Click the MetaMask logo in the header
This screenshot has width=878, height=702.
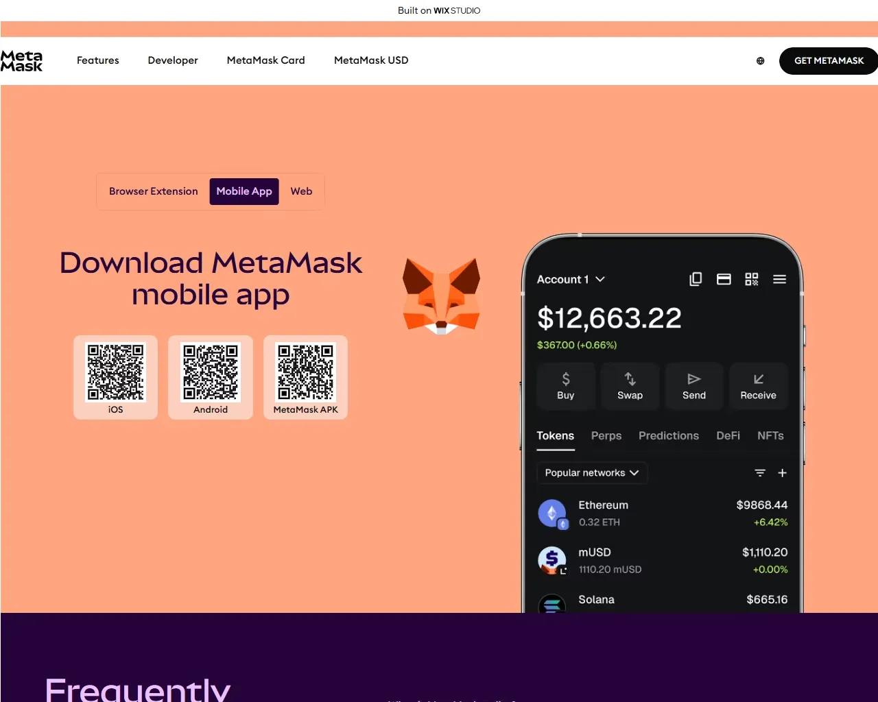(x=21, y=60)
